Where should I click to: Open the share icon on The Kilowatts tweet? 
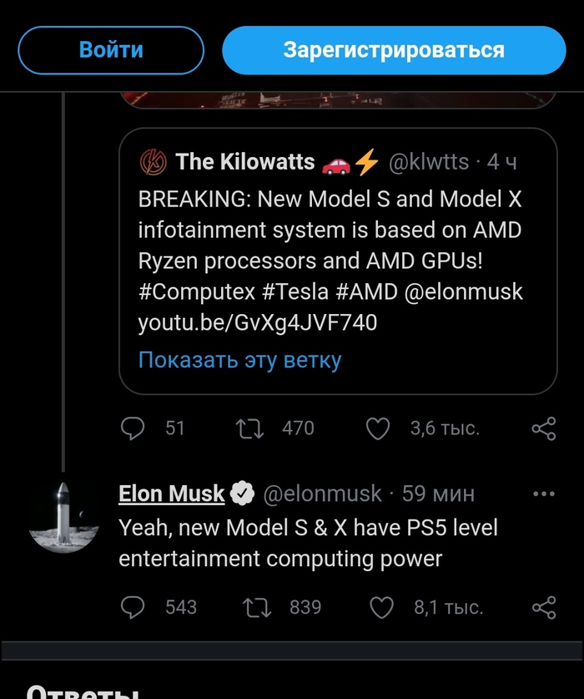pyautogui.click(x=544, y=428)
